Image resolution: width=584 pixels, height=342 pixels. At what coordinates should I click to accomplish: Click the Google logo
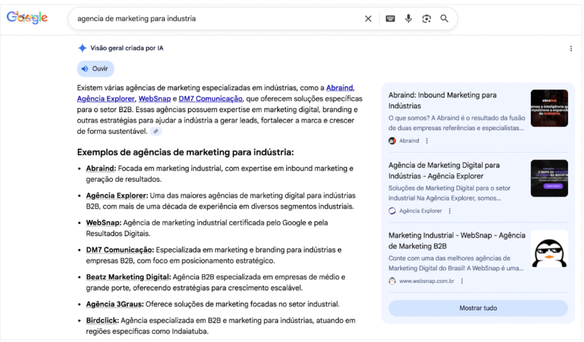click(27, 18)
